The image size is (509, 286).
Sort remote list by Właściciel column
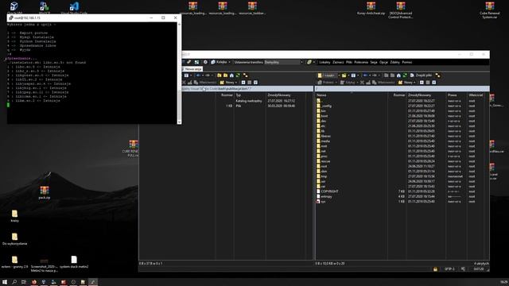point(476,95)
